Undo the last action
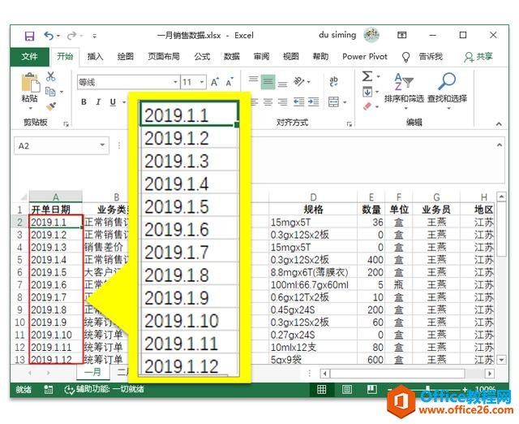Screen dimensions: 519x424 49,36
